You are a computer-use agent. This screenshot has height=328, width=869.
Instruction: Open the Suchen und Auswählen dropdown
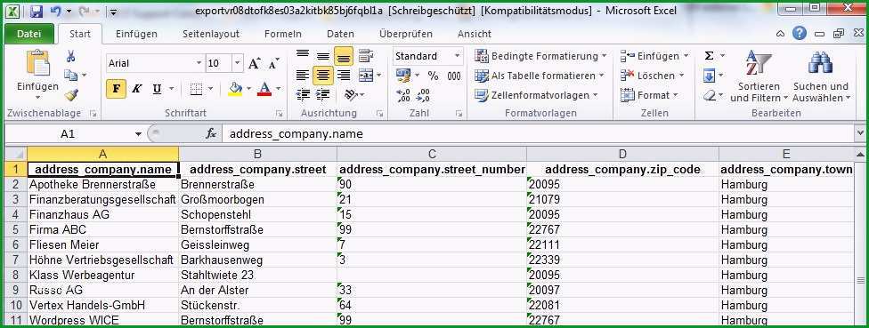pyautogui.click(x=821, y=76)
